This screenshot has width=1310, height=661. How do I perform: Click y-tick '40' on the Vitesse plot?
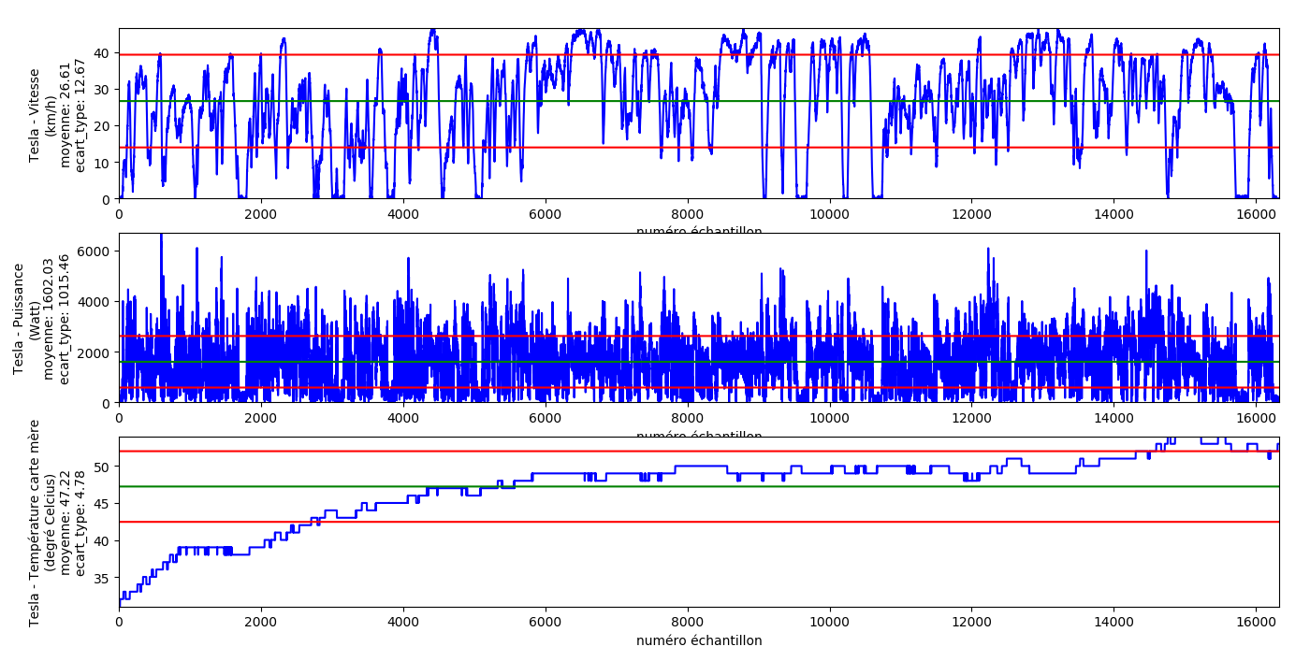click(x=103, y=53)
